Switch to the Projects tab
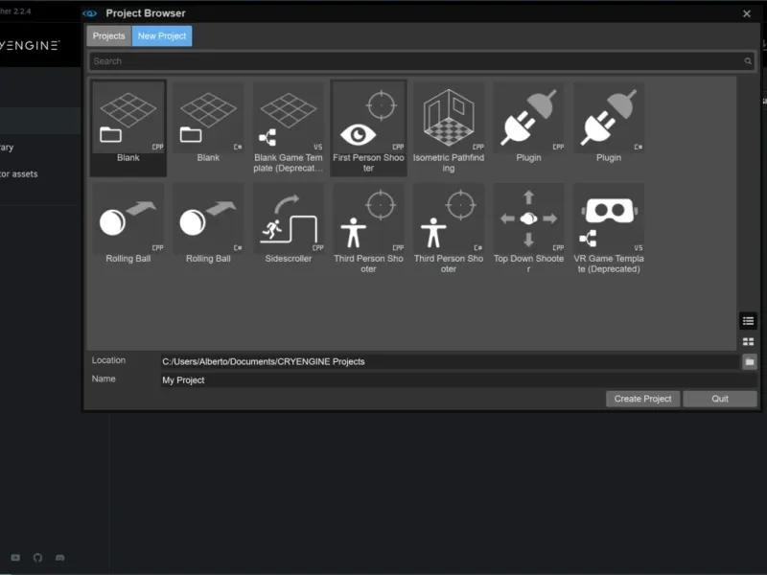 pos(109,36)
